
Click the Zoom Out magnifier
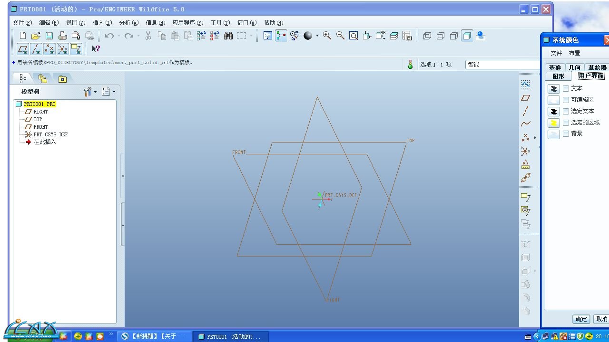click(x=340, y=36)
